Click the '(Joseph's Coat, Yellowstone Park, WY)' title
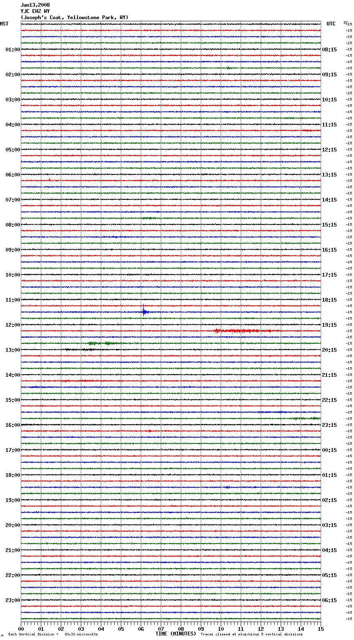Screen dimensions: 354x640 pyautogui.click(x=75, y=18)
